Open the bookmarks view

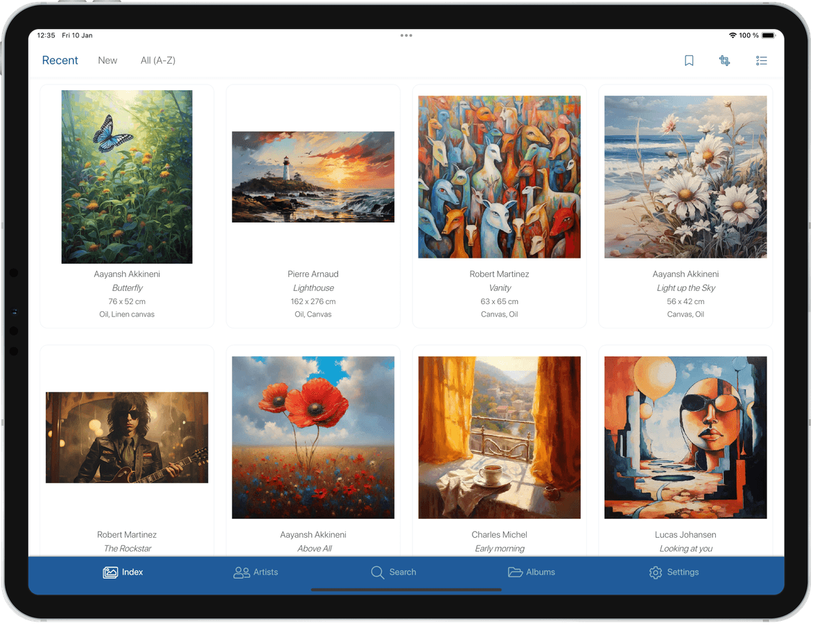(689, 60)
